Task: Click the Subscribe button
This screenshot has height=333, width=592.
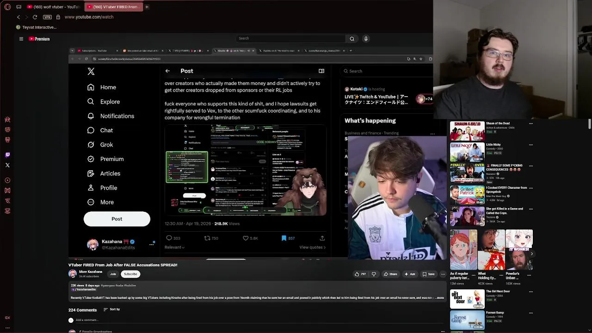Action: [x=130, y=274]
